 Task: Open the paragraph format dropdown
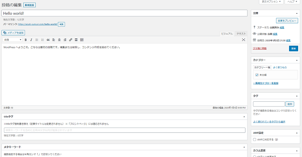pos(13,40)
